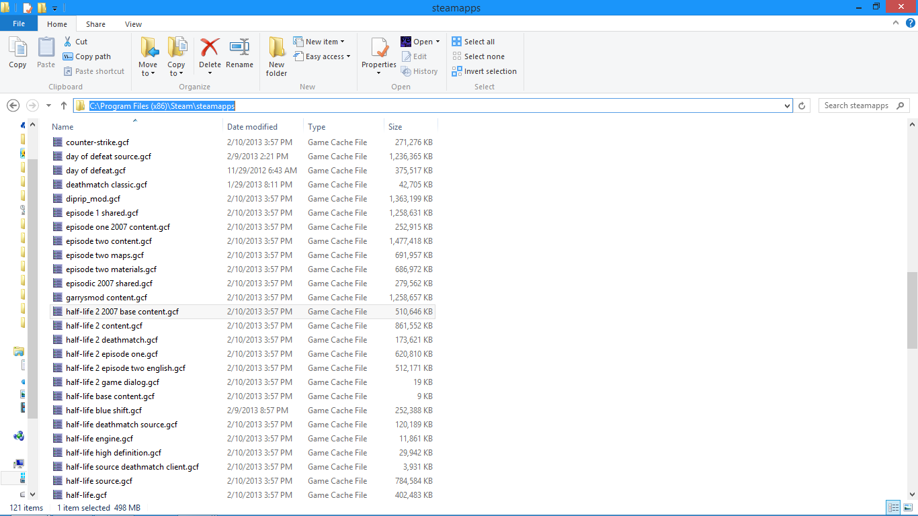Show file History from the ribbon
Image resolution: width=918 pixels, height=516 pixels.
click(419, 71)
